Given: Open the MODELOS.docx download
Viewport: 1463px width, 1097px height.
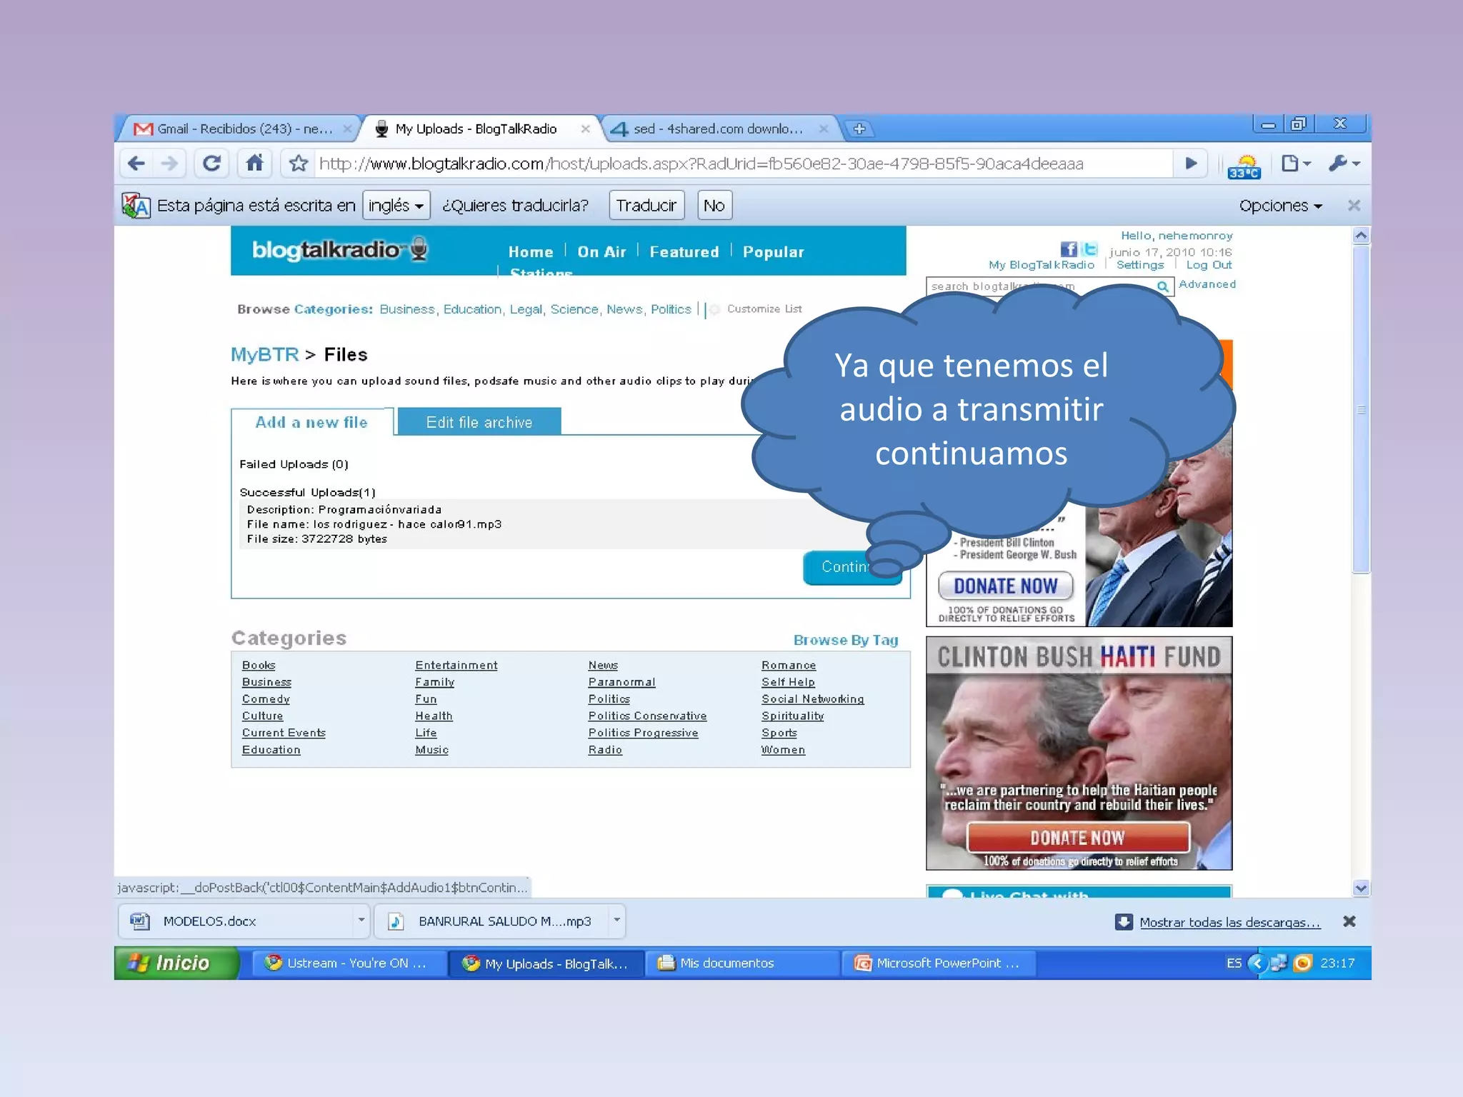Looking at the screenshot, I should point(236,921).
